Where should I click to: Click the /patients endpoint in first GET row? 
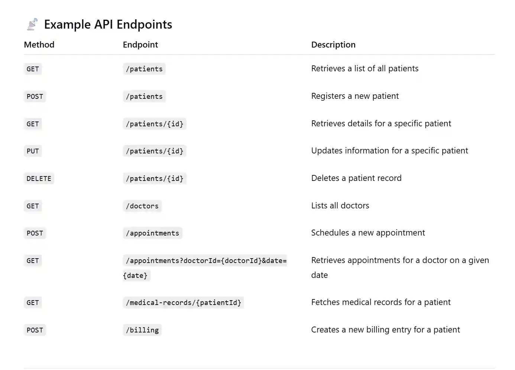144,69
